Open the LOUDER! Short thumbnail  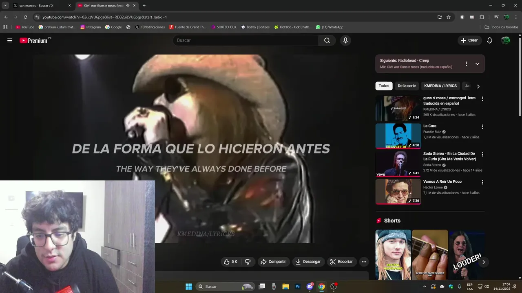[x=467, y=255]
